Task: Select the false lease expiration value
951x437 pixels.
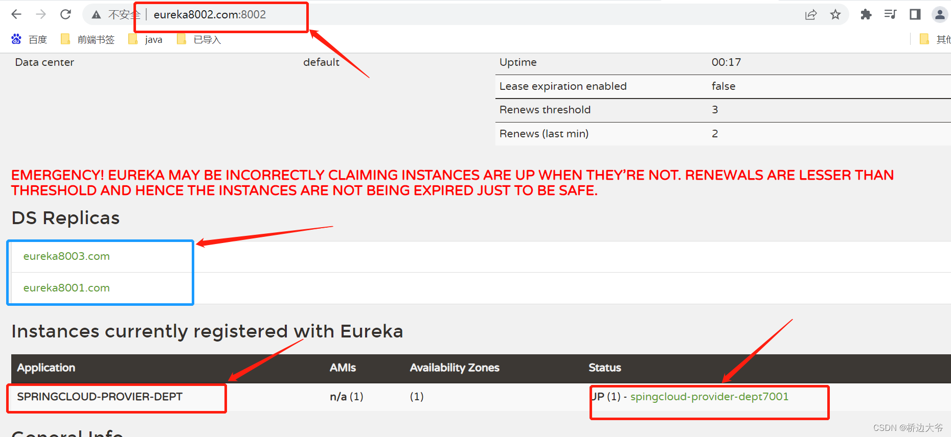Action: pos(723,86)
